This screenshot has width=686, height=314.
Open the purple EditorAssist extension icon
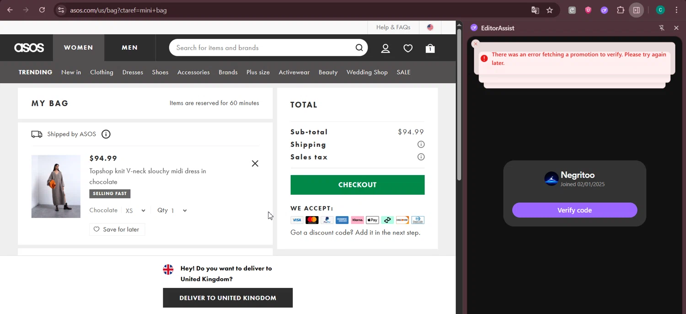point(604,10)
